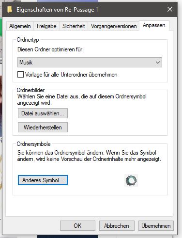Select the Sicherheit tab

[x=74, y=26]
